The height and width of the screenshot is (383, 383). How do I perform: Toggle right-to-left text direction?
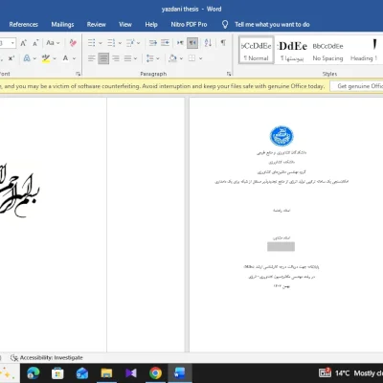point(192,43)
